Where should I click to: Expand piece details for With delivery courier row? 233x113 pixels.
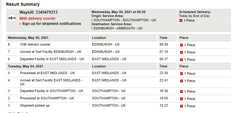pos(181,45)
